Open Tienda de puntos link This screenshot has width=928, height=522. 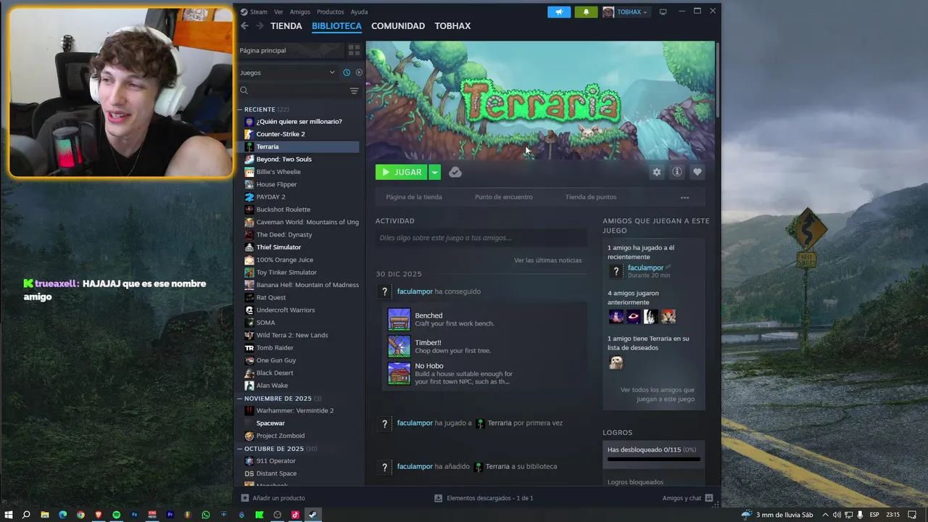click(591, 197)
